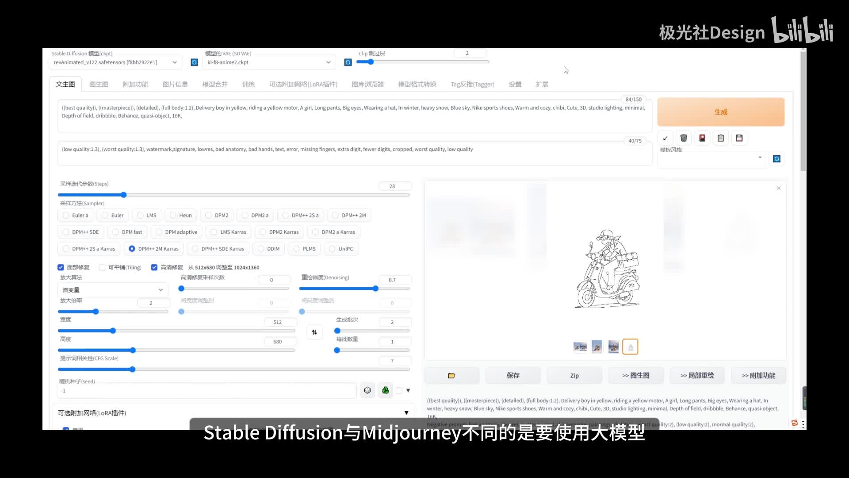Click the dice icon for random seed
This screenshot has width=849, height=478.
[367, 390]
